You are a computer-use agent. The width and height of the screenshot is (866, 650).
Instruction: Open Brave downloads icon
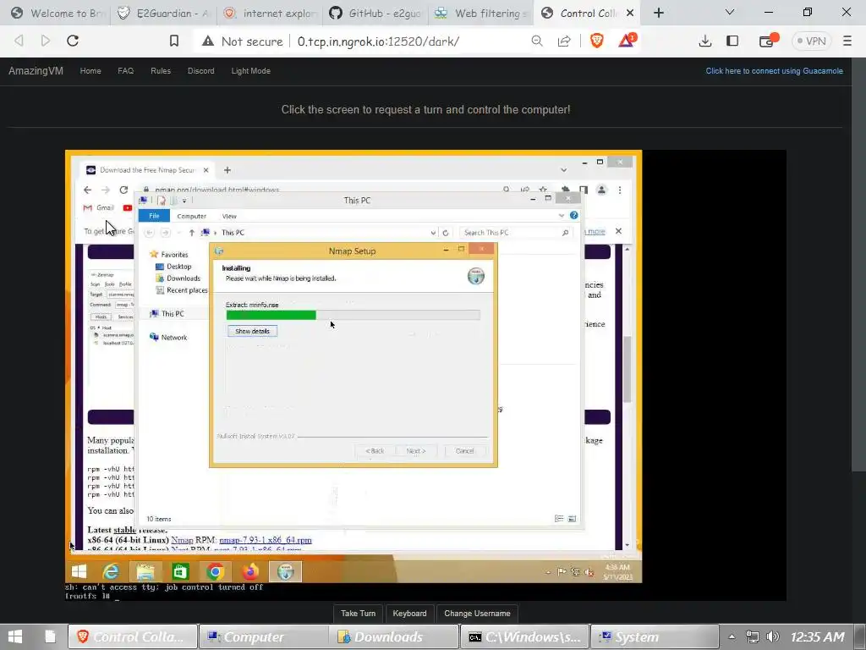[x=705, y=41]
